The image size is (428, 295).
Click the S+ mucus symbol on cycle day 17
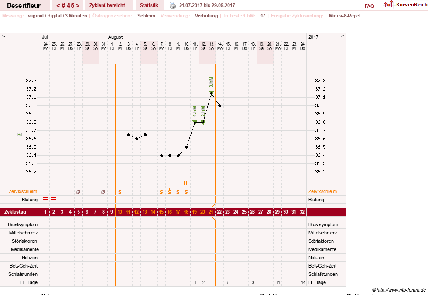pyautogui.click(x=178, y=191)
